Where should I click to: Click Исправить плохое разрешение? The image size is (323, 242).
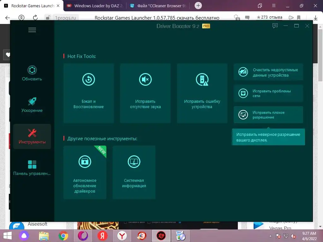coord(268,115)
